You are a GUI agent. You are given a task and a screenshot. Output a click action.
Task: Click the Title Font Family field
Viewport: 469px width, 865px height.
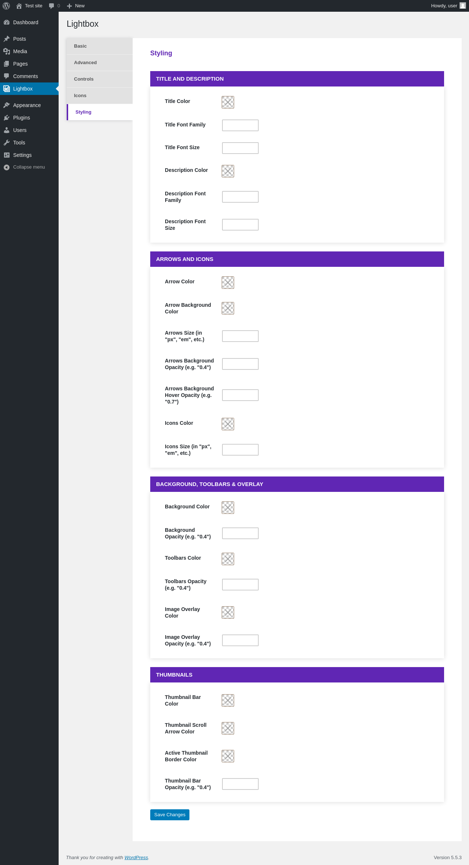click(240, 125)
